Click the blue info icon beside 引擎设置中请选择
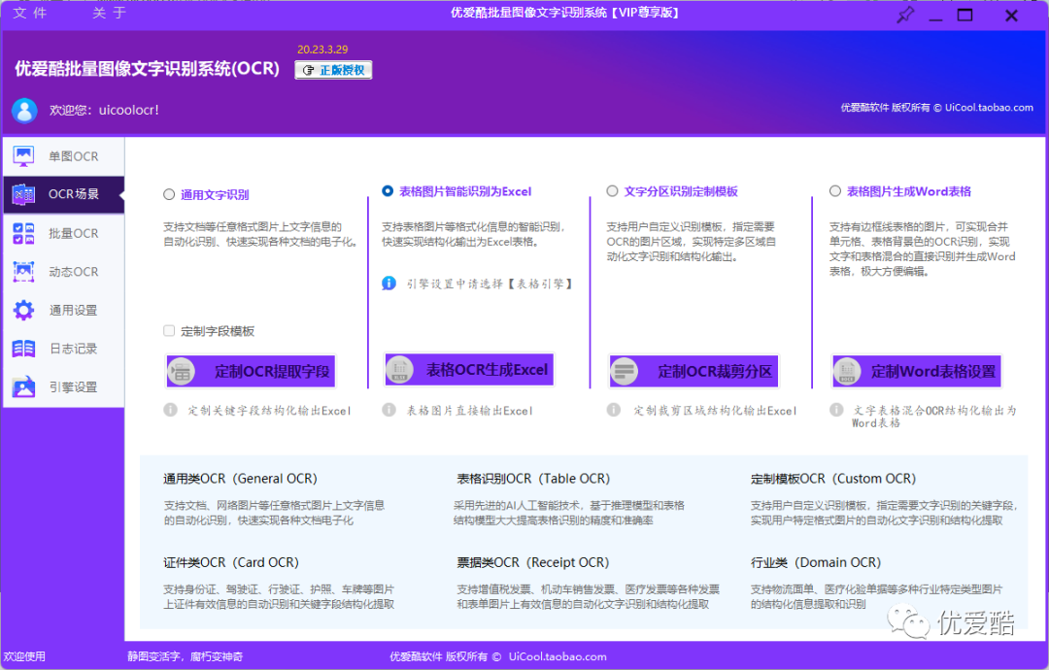 (x=389, y=284)
